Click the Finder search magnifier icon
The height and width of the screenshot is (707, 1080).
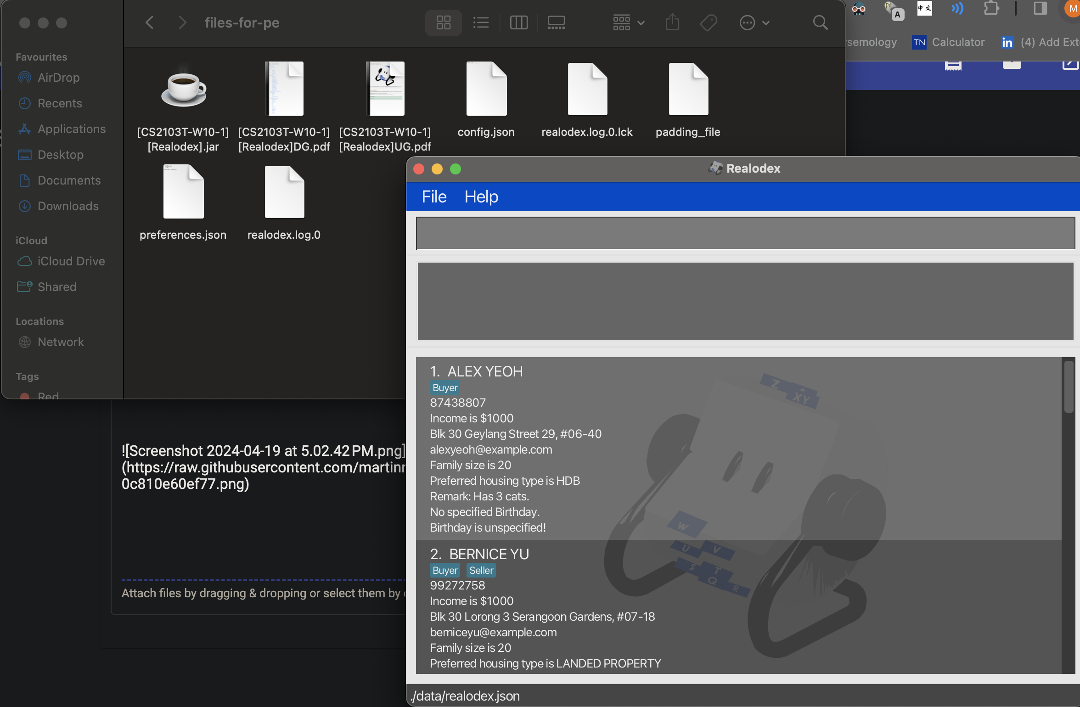(x=820, y=22)
